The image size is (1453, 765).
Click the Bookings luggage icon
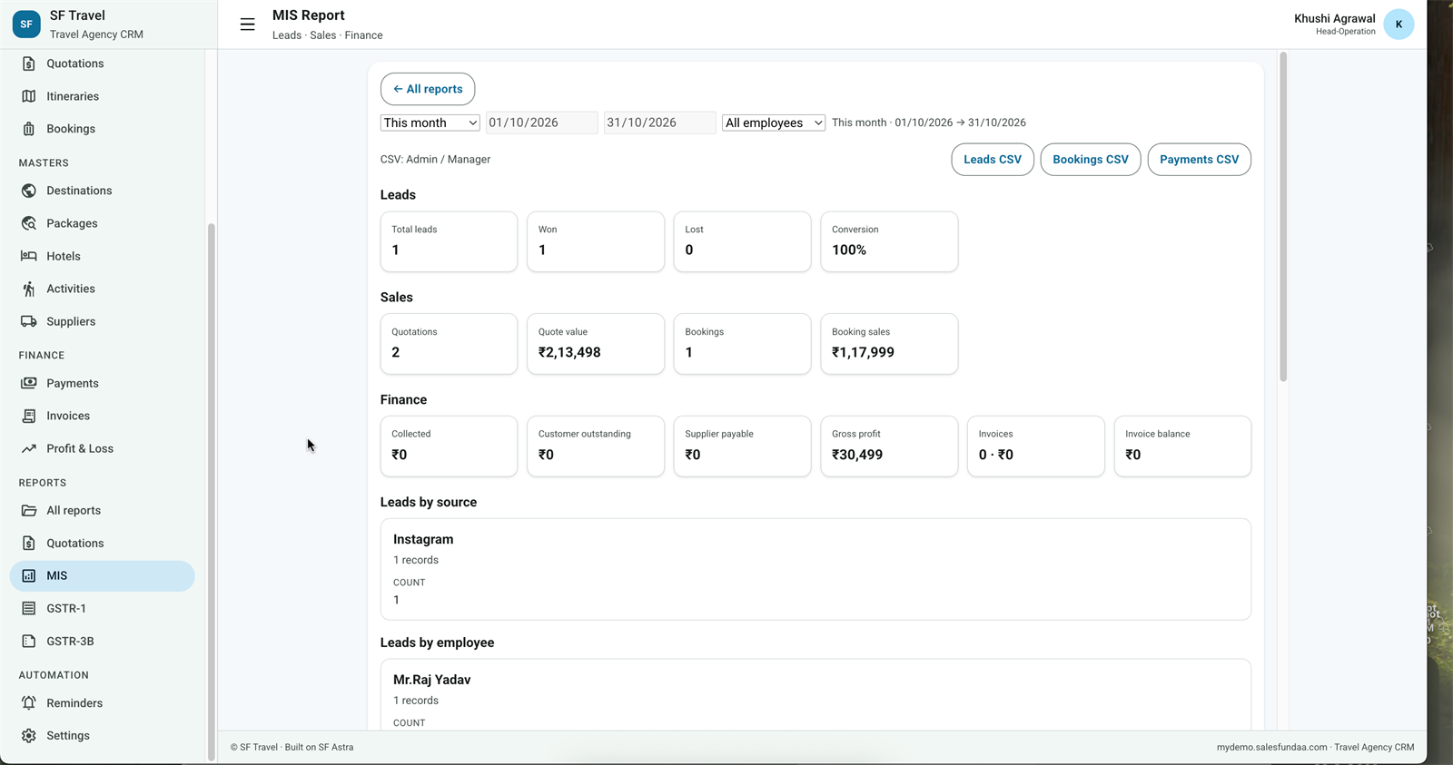(29, 129)
